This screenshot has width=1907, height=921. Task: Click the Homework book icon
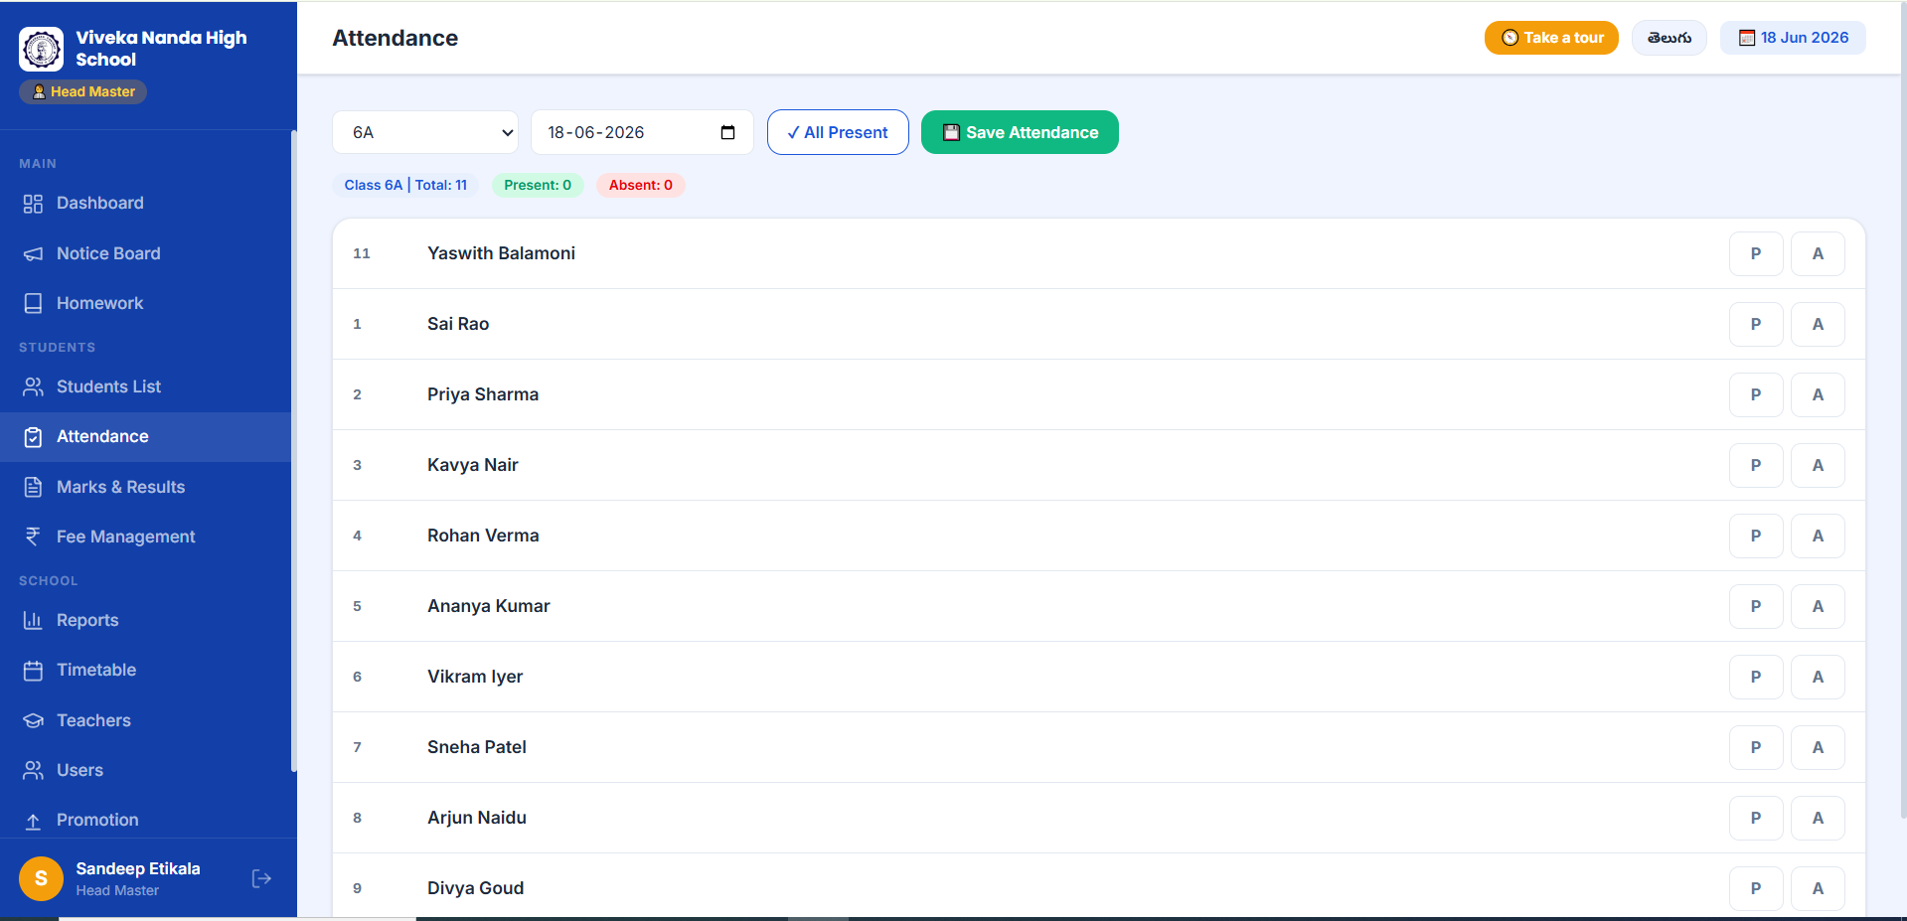[x=33, y=304]
